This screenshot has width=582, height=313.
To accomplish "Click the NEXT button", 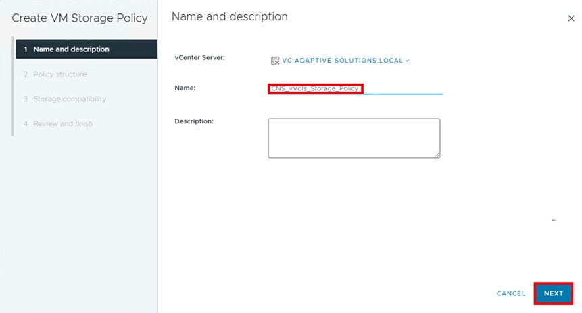I will coord(554,293).
